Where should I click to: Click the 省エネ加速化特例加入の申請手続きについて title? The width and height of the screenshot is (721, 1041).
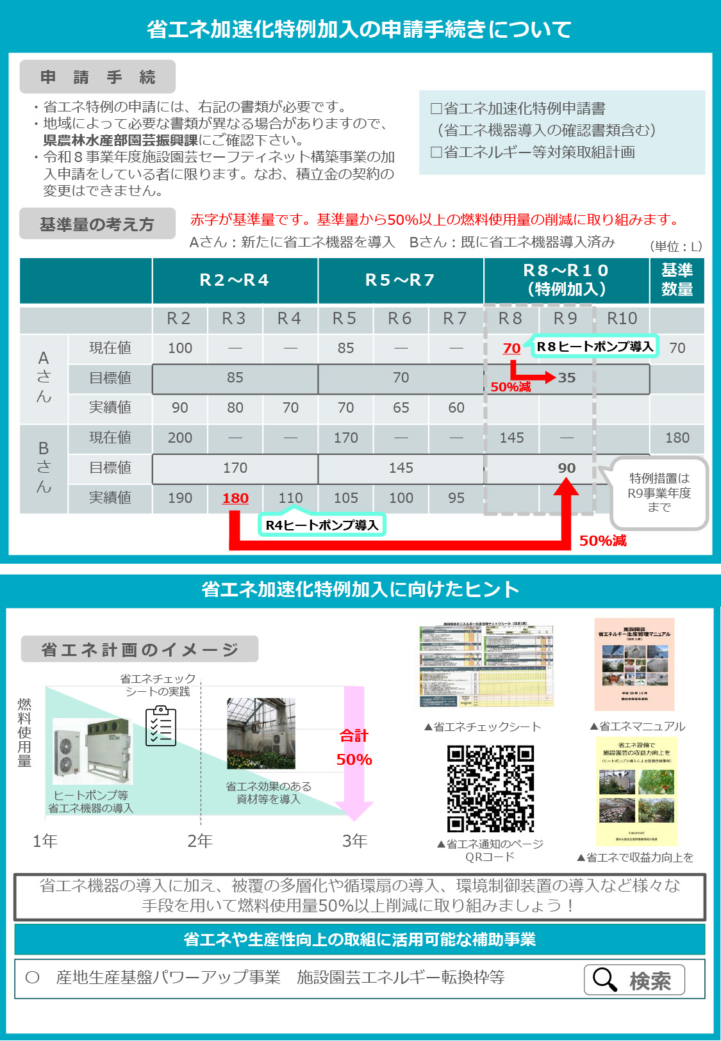(360, 29)
